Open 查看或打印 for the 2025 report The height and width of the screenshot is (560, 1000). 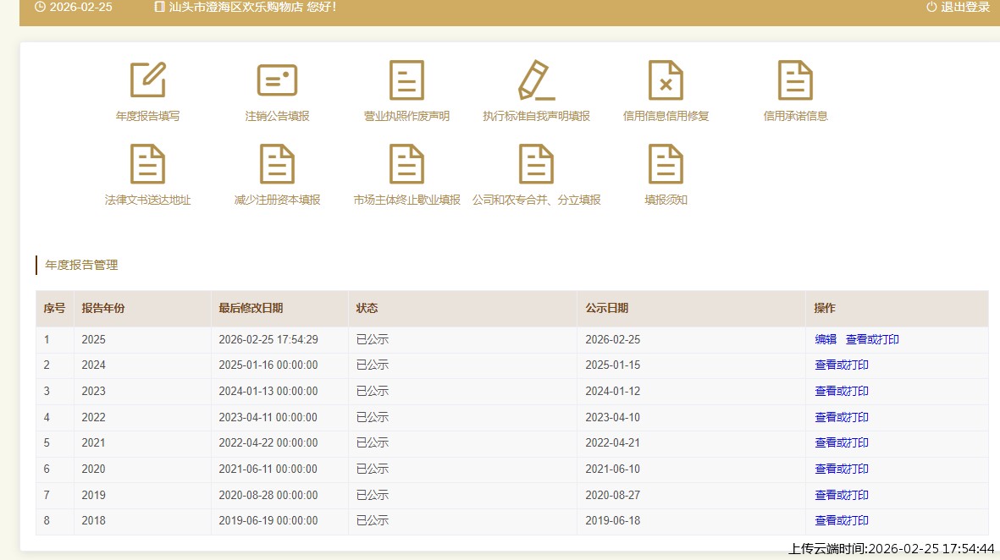click(872, 339)
